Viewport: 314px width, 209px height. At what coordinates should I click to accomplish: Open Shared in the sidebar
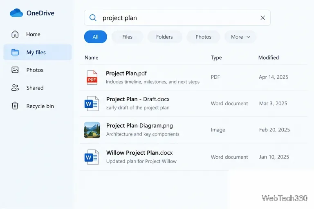35,88
